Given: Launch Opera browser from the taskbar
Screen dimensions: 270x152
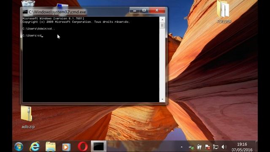Looking at the screenshot, I should point(83,147).
